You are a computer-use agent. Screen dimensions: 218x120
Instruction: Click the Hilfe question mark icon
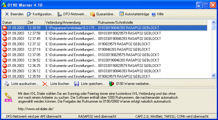click(x=154, y=14)
